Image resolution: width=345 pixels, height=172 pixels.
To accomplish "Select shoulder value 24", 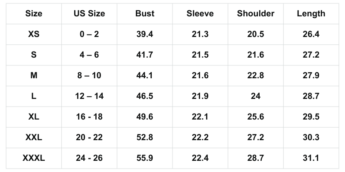I will point(256,96).
